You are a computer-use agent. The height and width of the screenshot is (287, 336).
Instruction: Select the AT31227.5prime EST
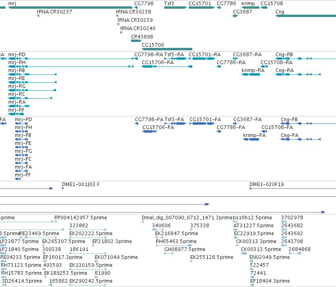235,230
